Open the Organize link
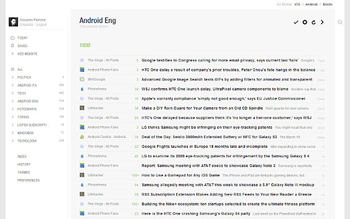Image resolution: width=350 pixels, height=219 pixels. 26,25
